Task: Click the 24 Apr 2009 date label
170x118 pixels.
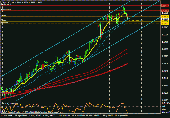Action: tap(6, 116)
